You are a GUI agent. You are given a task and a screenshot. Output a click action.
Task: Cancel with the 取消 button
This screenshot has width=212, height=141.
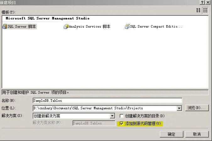click(x=197, y=134)
